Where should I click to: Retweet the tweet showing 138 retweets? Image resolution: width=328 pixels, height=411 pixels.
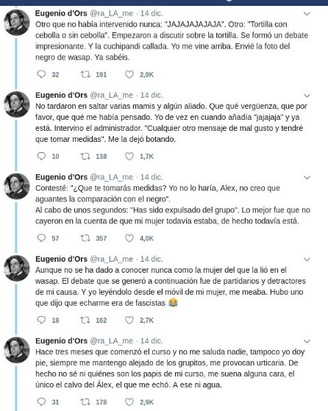tap(85, 156)
